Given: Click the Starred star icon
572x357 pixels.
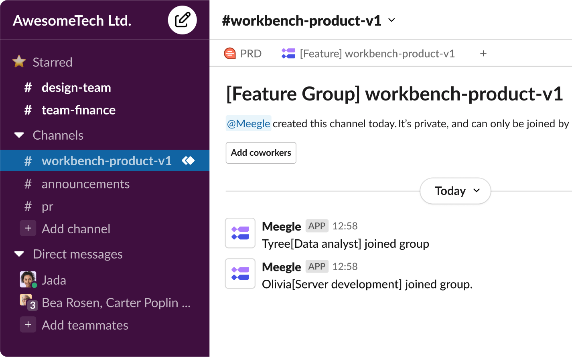Looking at the screenshot, I should tap(19, 62).
